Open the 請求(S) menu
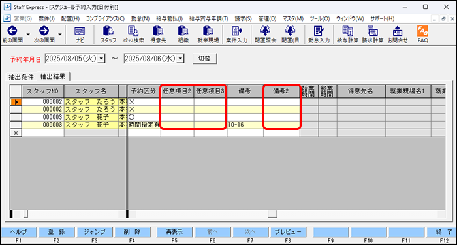This screenshot has width=457, height=245. [244, 18]
